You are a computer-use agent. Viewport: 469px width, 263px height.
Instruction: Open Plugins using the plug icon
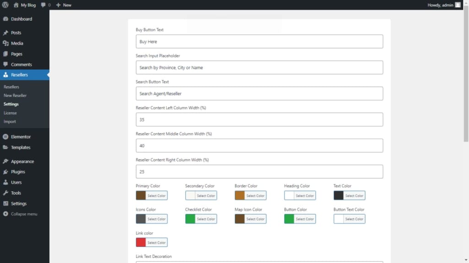pyautogui.click(x=5, y=172)
